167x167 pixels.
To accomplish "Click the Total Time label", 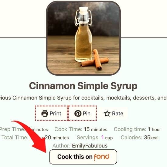I will 15,137.
